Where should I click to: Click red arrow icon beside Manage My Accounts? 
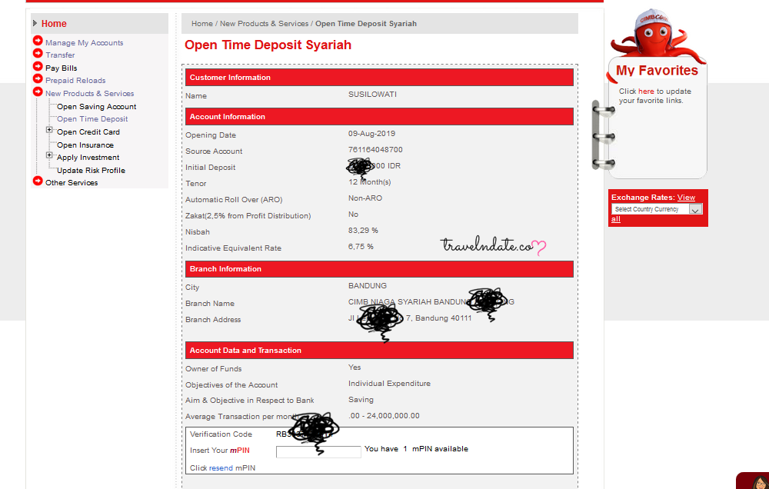tap(38, 41)
